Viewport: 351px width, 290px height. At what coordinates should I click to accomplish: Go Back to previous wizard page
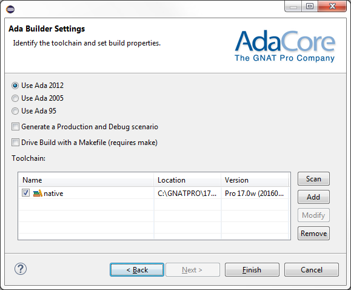click(137, 270)
